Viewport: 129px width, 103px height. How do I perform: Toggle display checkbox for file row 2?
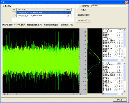click(x=68, y=16)
